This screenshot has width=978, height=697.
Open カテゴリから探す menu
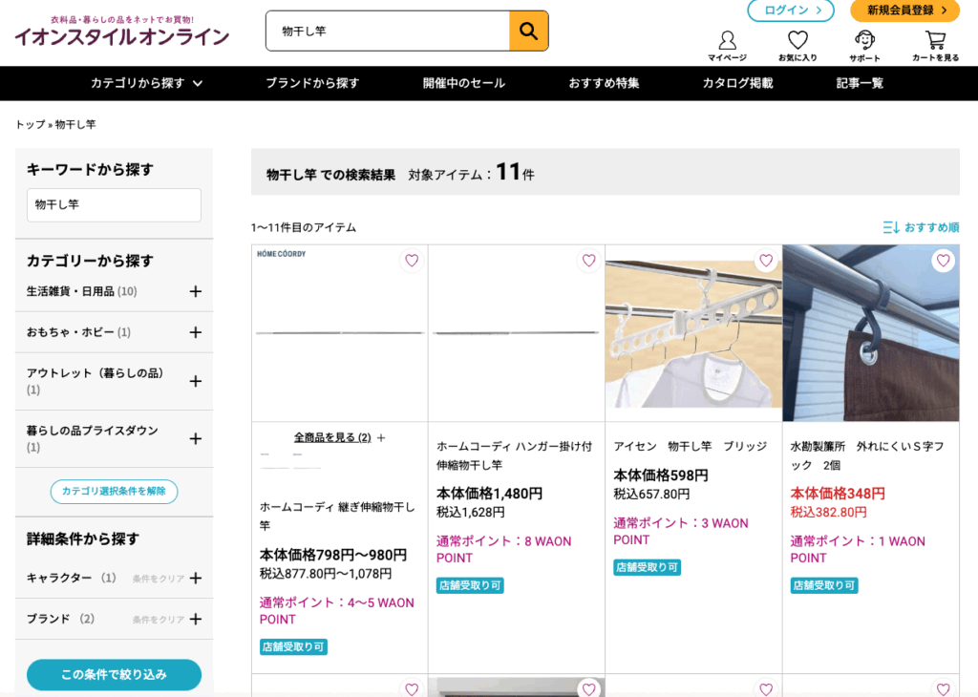coord(146,83)
